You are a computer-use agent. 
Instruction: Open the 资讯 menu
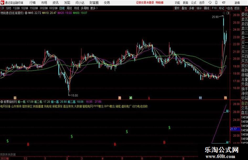coord(55,3)
